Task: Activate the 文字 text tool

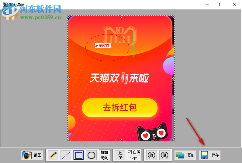Action: pos(120,155)
